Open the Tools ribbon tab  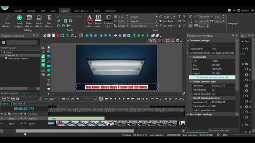pyautogui.click(x=97, y=11)
